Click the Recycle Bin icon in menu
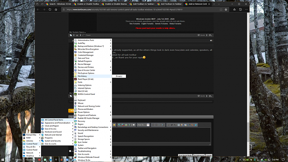This screenshot has width=288, height=162. pos(24,147)
